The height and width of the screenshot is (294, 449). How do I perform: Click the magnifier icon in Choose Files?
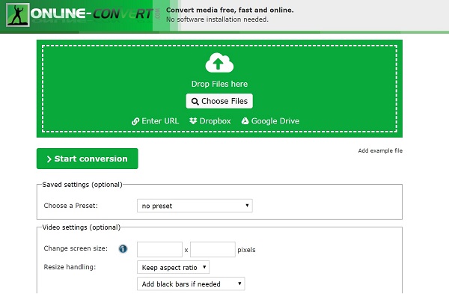[x=195, y=101]
